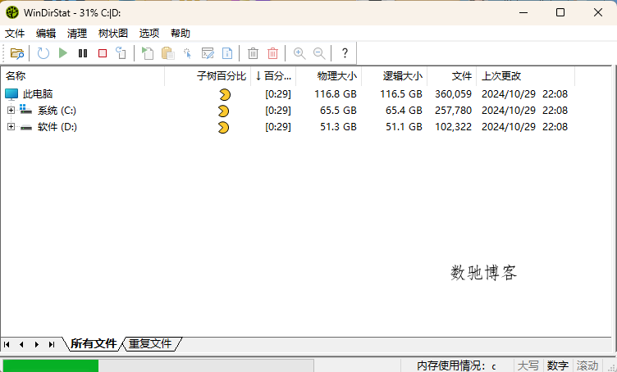Click the 65.5 GB physical size cell
617x372 pixels.
(338, 111)
